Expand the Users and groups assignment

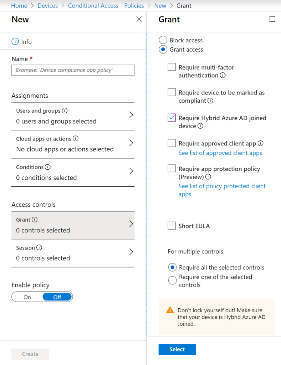pos(131,115)
